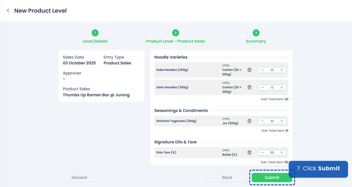Click the green Submit button
This screenshot has height=187, width=352.
pyautogui.click(x=272, y=177)
